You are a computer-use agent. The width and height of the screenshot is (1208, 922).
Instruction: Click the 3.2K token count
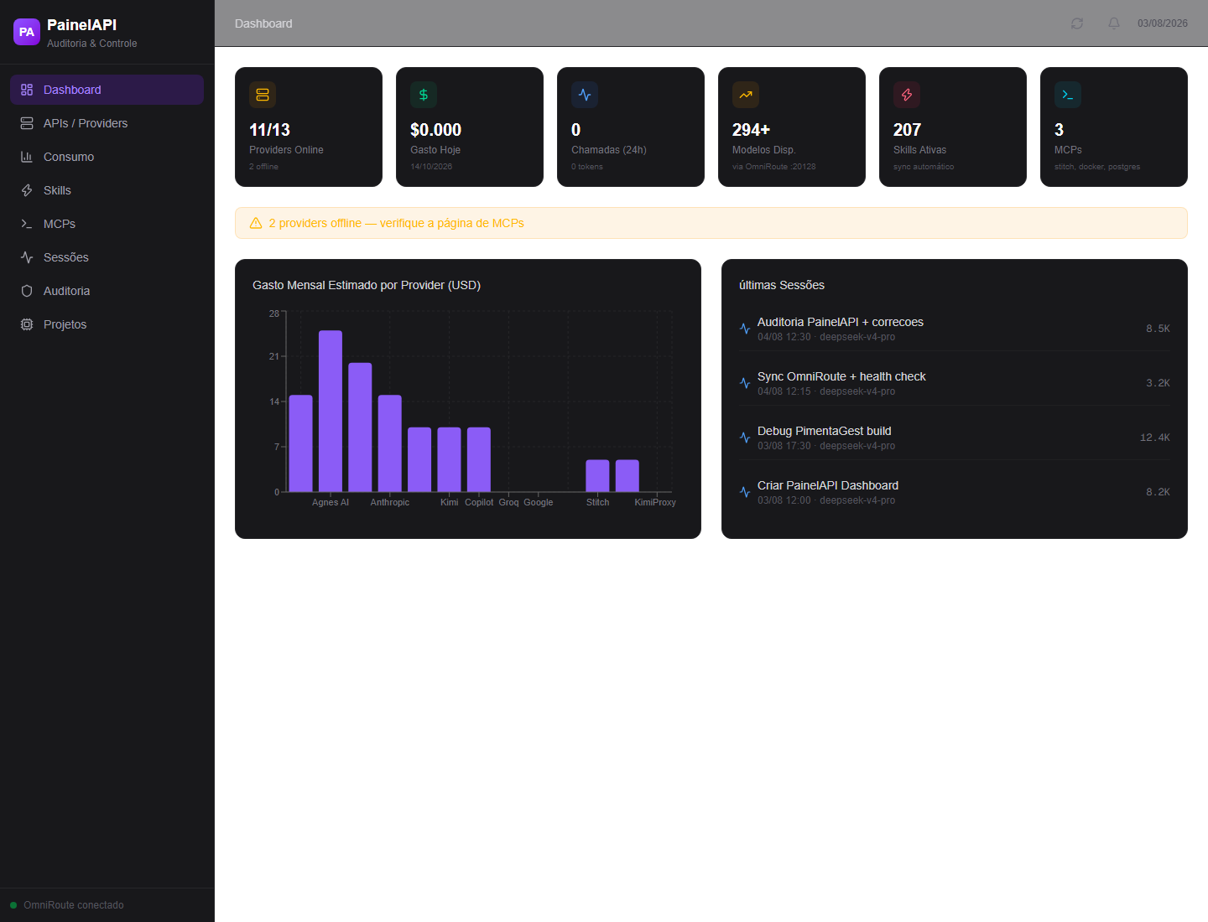[1158, 383]
